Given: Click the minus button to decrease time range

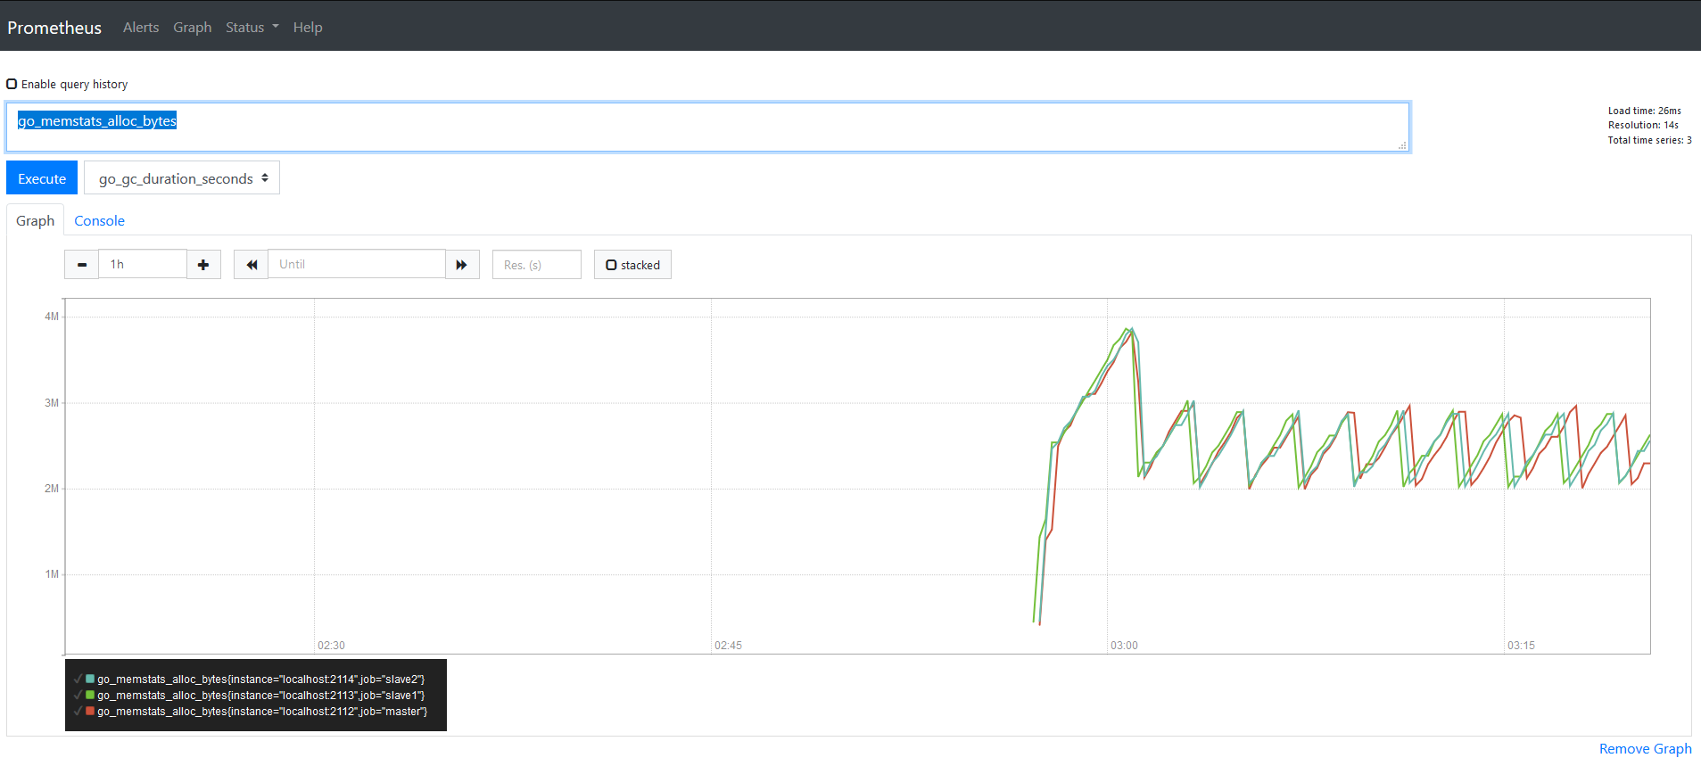Looking at the screenshot, I should pyautogui.click(x=82, y=265).
